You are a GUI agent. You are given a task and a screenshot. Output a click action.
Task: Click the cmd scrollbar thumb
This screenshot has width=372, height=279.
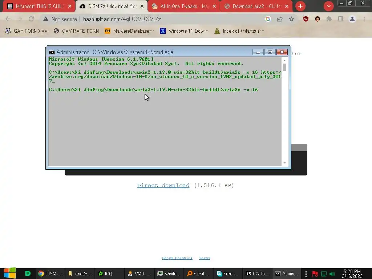[284, 67]
